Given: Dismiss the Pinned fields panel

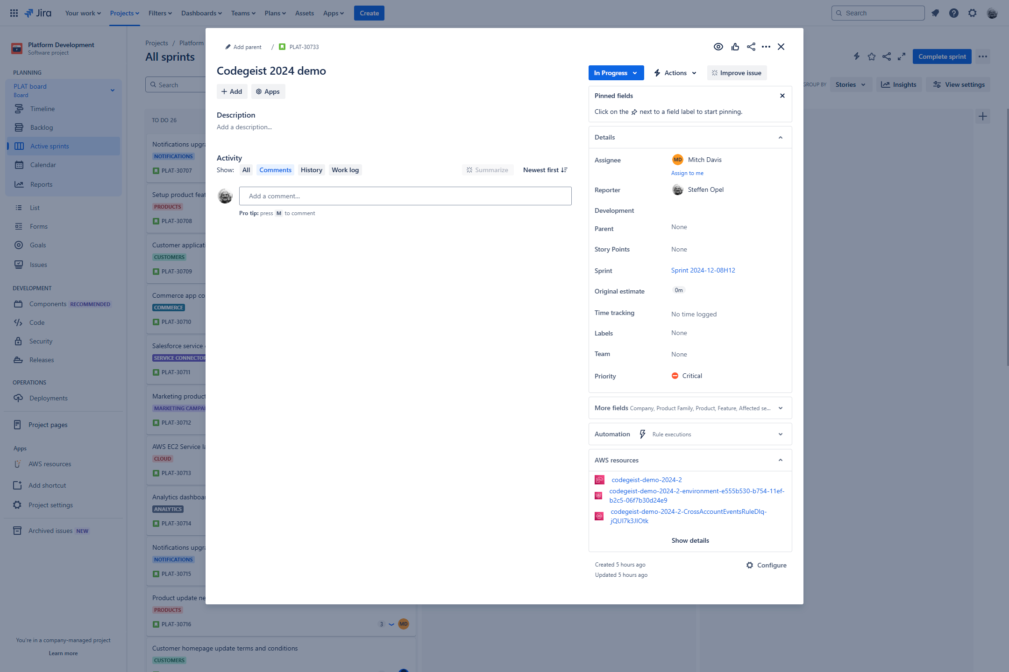Looking at the screenshot, I should click(x=782, y=96).
